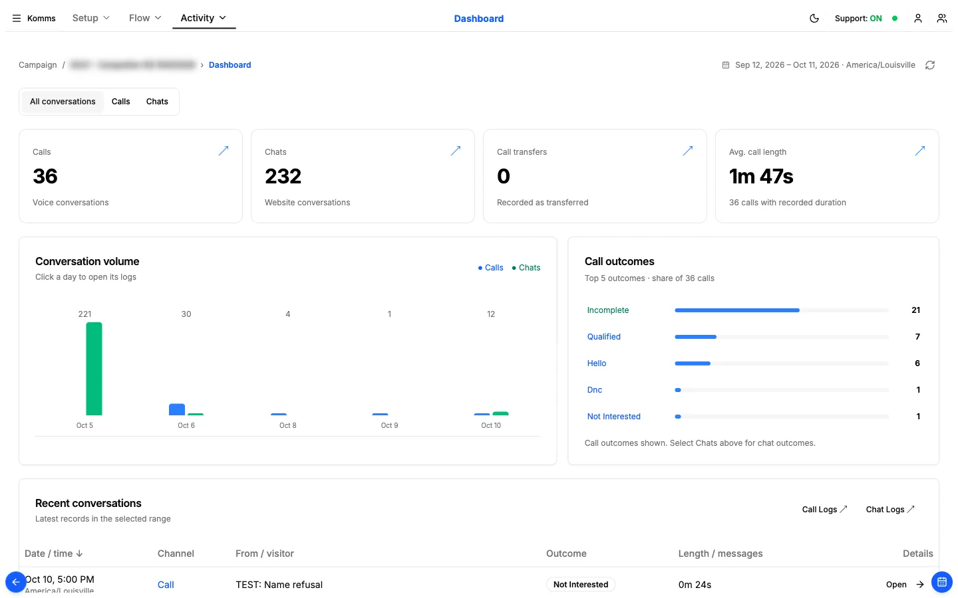
Task: Open the team members icon
Action: [942, 19]
